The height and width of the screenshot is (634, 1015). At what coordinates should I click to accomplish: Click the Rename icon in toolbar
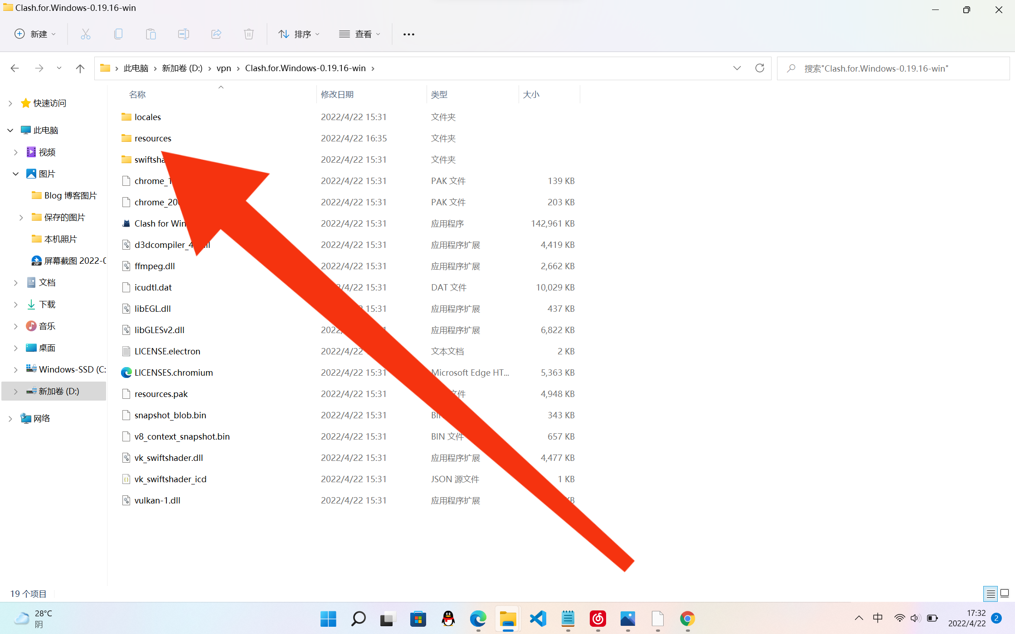click(183, 34)
